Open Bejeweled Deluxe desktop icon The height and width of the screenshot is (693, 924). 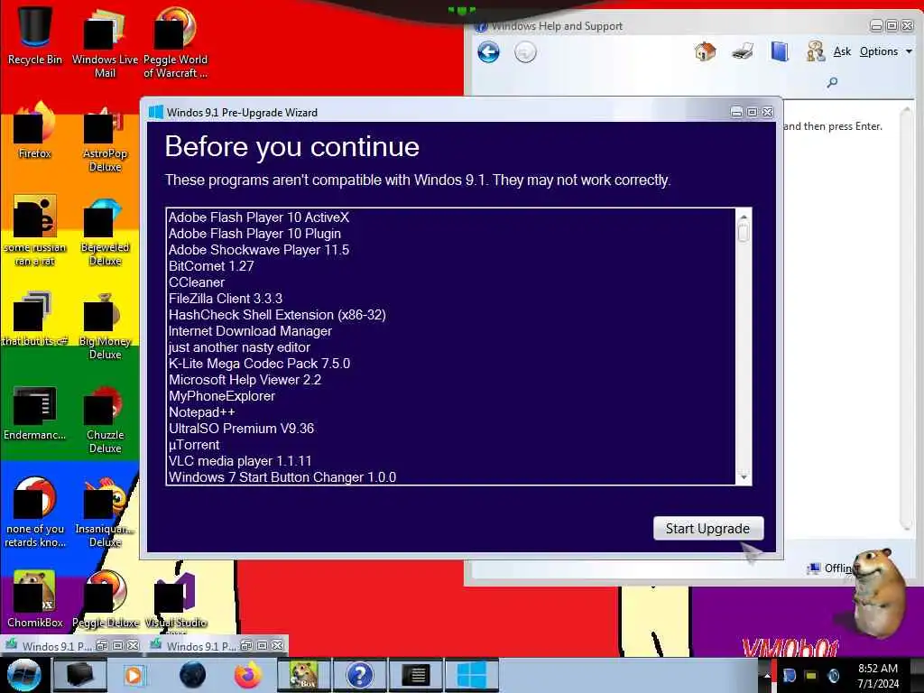coord(105,231)
